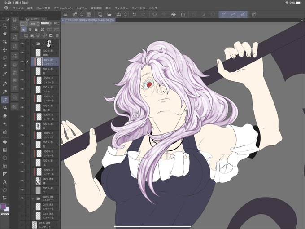Expand the canvas tab overflow chevron
The width and height of the screenshot is (305, 229).
pyautogui.click(x=302, y=20)
